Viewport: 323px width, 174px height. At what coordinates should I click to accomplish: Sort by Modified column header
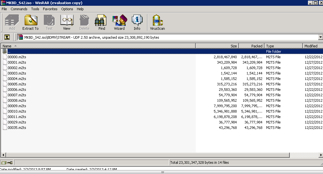point(313,46)
